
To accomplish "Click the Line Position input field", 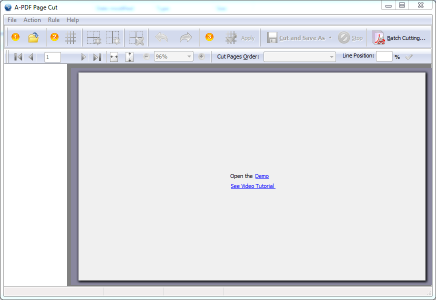I will 384,56.
